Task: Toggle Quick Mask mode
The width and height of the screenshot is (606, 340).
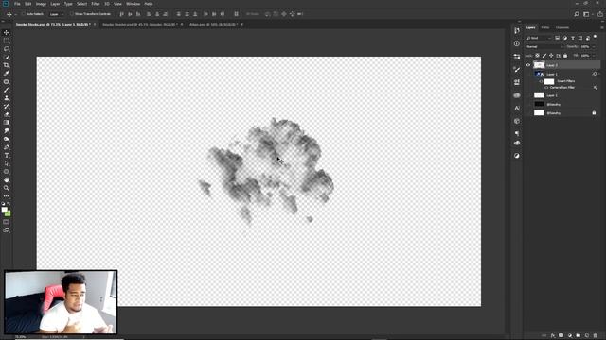Action: click(x=7, y=222)
